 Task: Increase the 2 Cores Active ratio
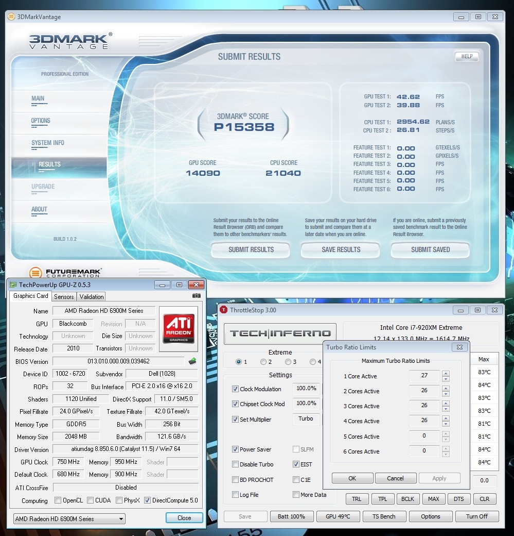(x=446, y=388)
